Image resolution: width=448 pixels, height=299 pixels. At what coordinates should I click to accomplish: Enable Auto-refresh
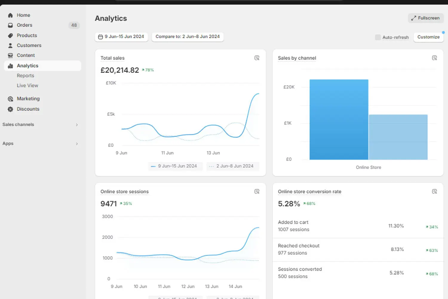pyautogui.click(x=378, y=37)
